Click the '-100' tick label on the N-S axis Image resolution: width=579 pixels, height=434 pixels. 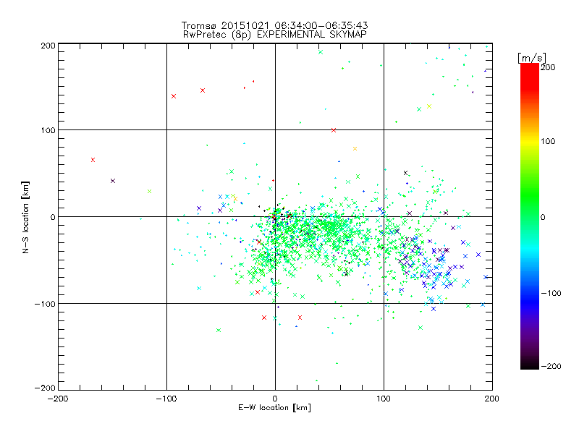45,304
